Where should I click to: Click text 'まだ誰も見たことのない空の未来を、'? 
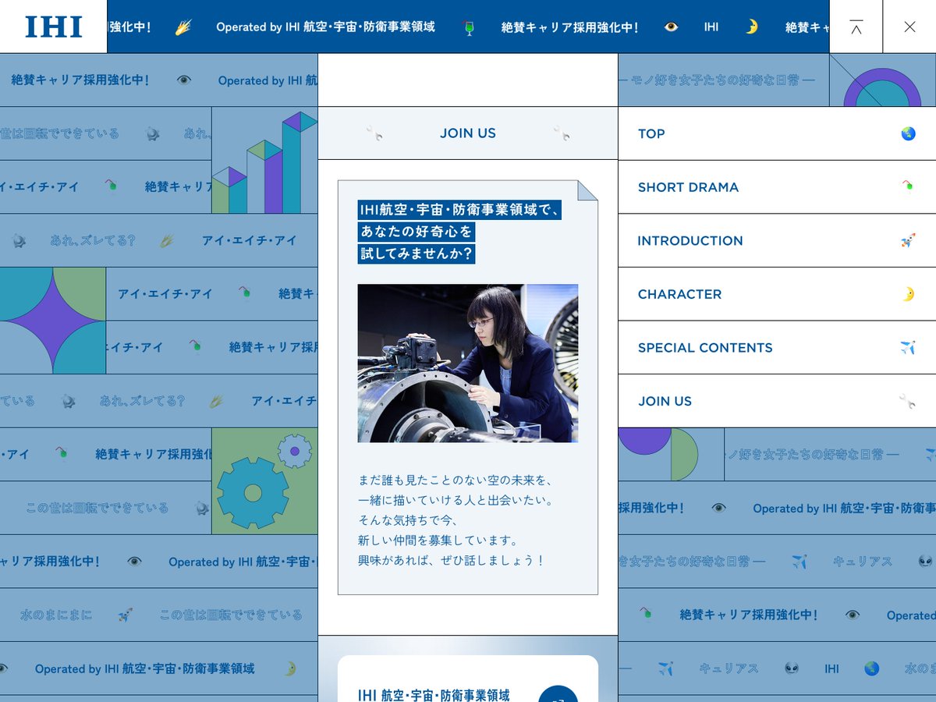[456, 480]
